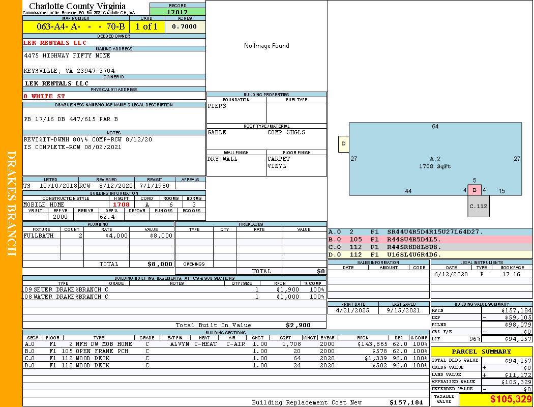Select the gray C.112 deck box in sketch
This screenshot has width=534, height=407.
click(x=479, y=207)
